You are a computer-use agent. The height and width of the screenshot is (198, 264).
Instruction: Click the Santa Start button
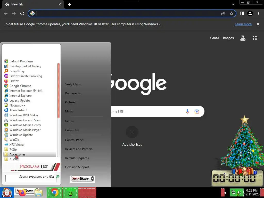(7, 192)
